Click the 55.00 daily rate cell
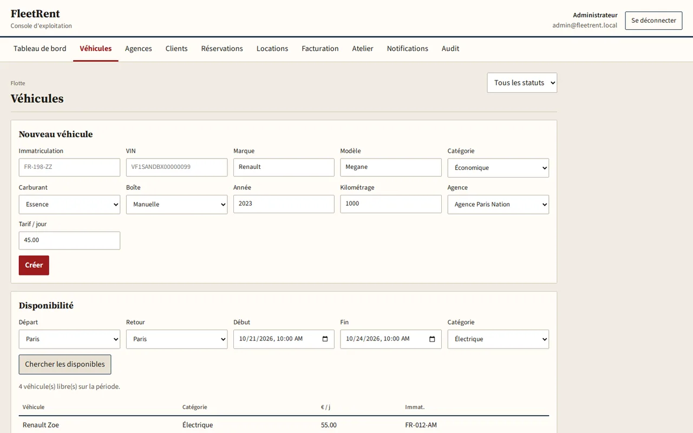 coord(329,425)
